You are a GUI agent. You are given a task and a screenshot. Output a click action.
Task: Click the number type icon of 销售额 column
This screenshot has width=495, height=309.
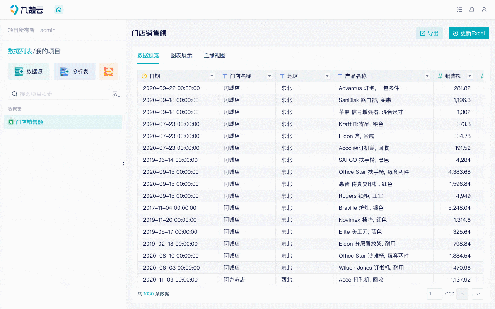(x=440, y=76)
